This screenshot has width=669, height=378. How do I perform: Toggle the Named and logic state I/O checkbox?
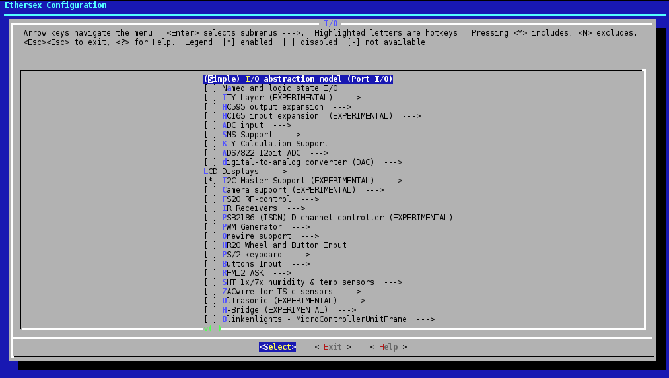tap(210, 88)
